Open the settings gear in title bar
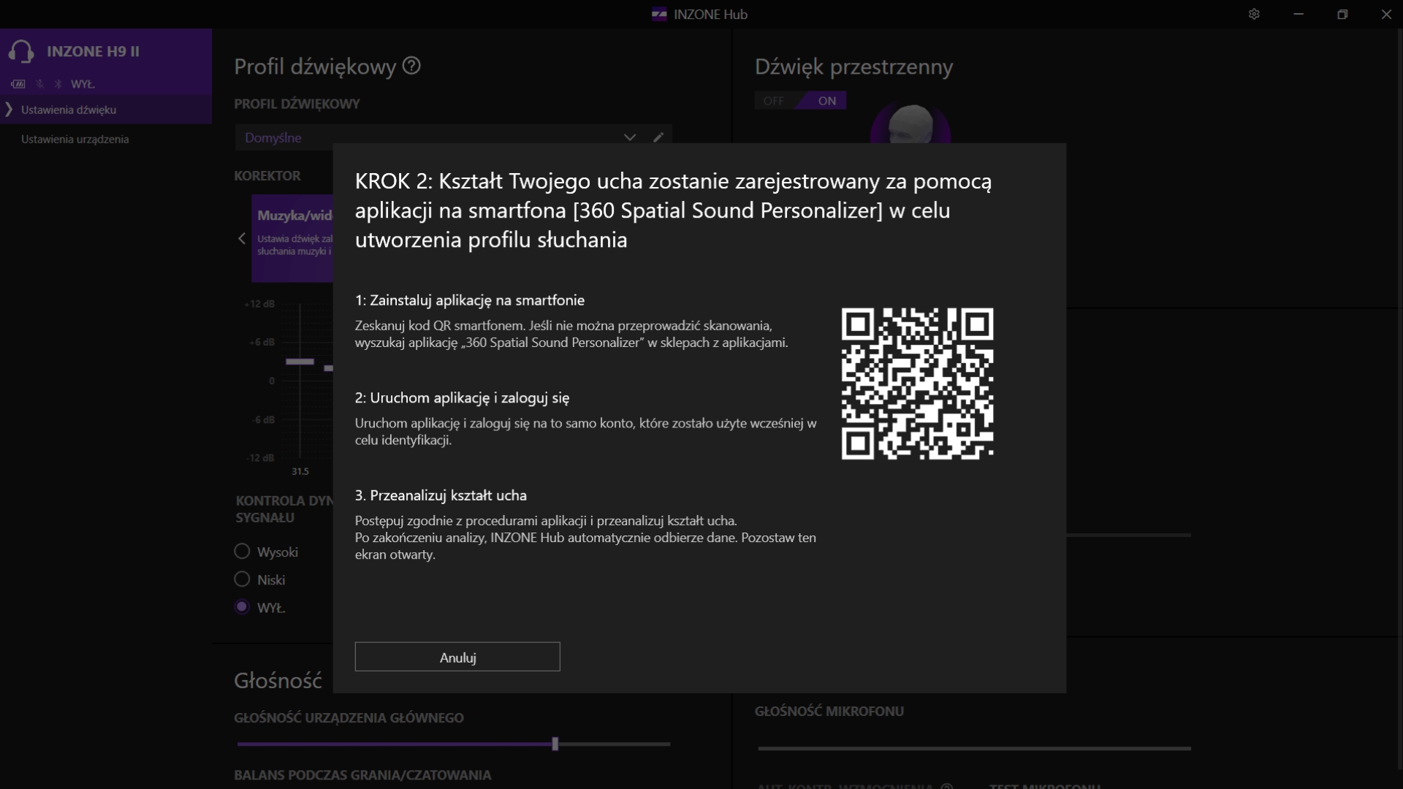 pos(1254,14)
